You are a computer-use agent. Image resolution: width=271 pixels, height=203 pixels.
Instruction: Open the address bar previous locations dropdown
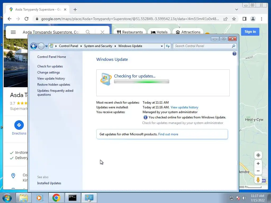[x=162, y=46]
